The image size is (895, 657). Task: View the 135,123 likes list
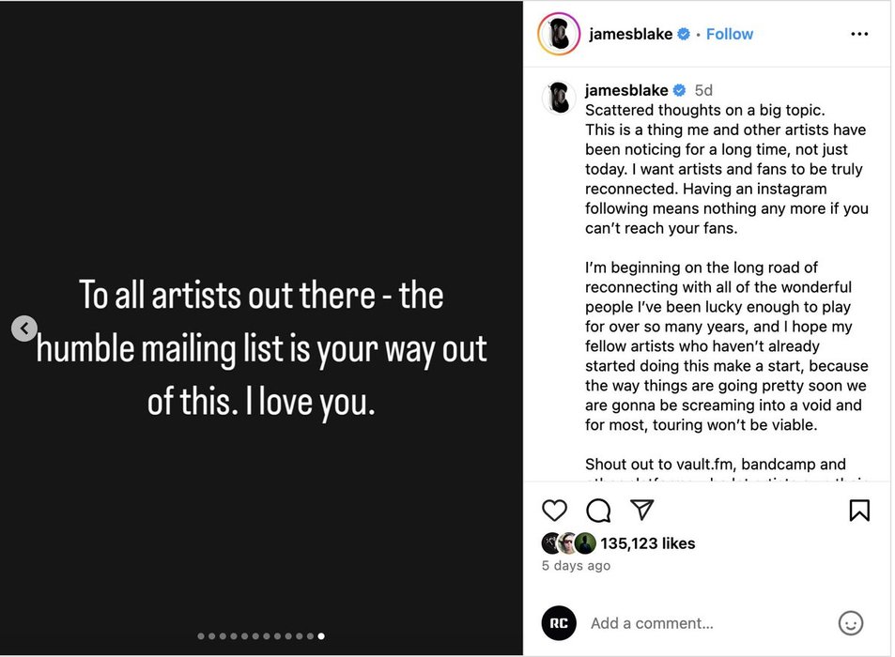tap(647, 542)
